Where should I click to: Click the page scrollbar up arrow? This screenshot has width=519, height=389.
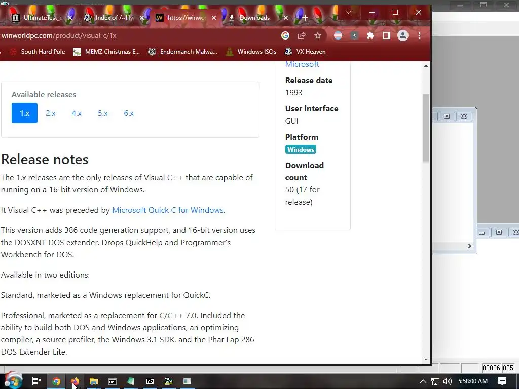426,66
